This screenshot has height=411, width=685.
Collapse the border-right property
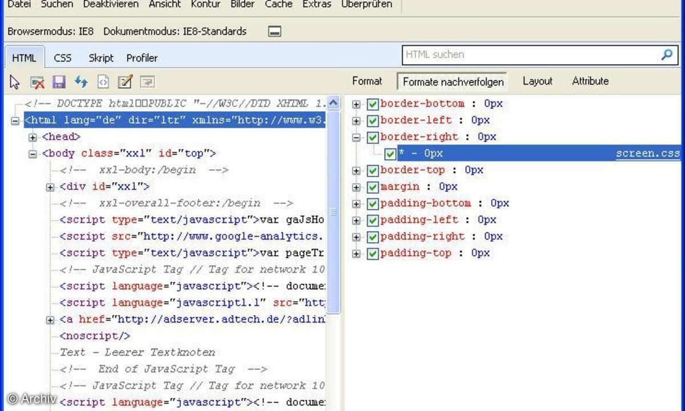coord(357,138)
